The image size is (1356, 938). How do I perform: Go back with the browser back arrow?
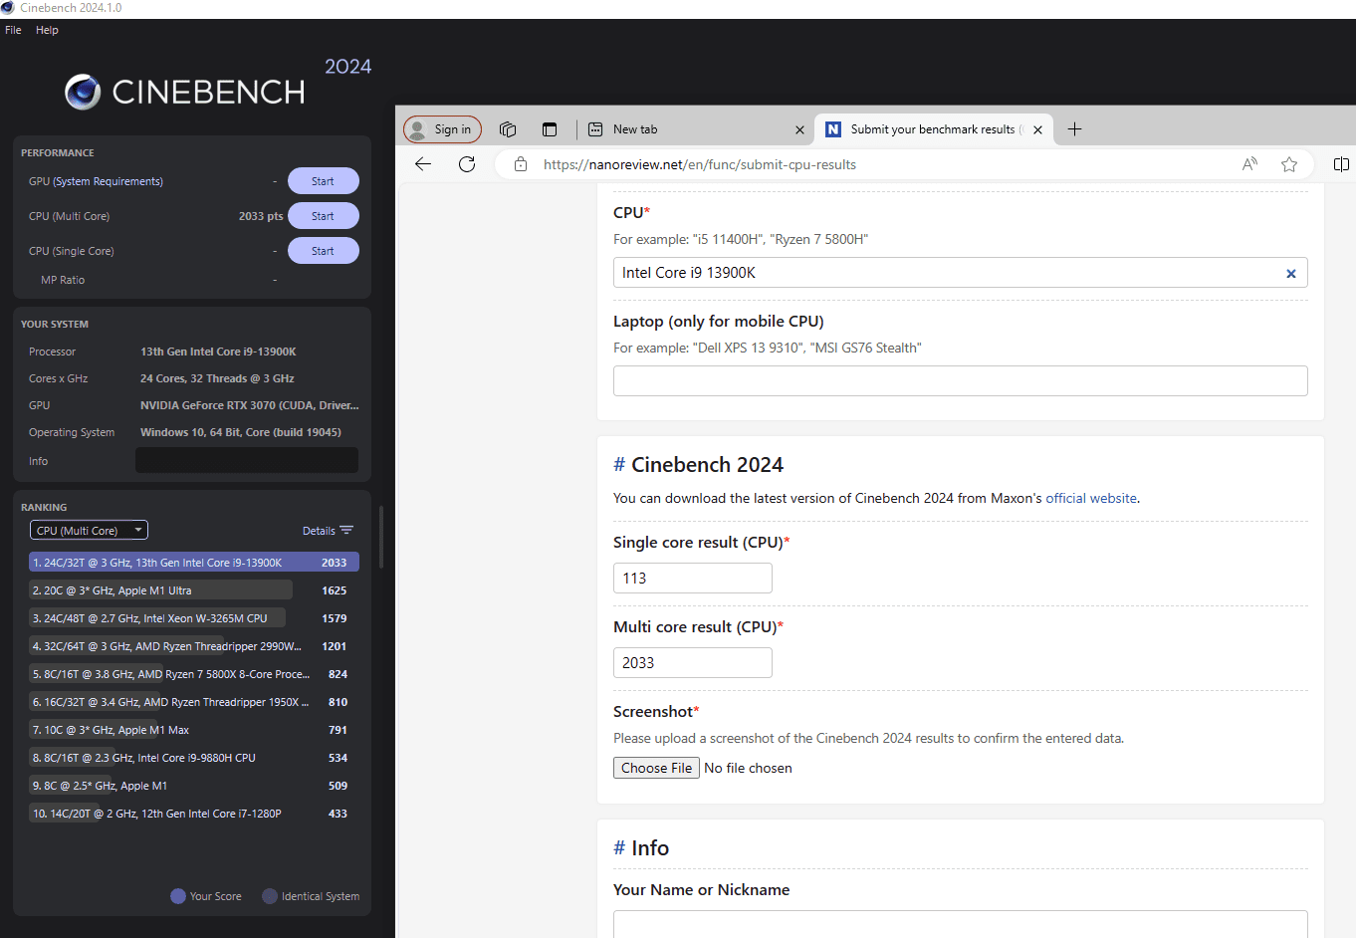(x=423, y=164)
